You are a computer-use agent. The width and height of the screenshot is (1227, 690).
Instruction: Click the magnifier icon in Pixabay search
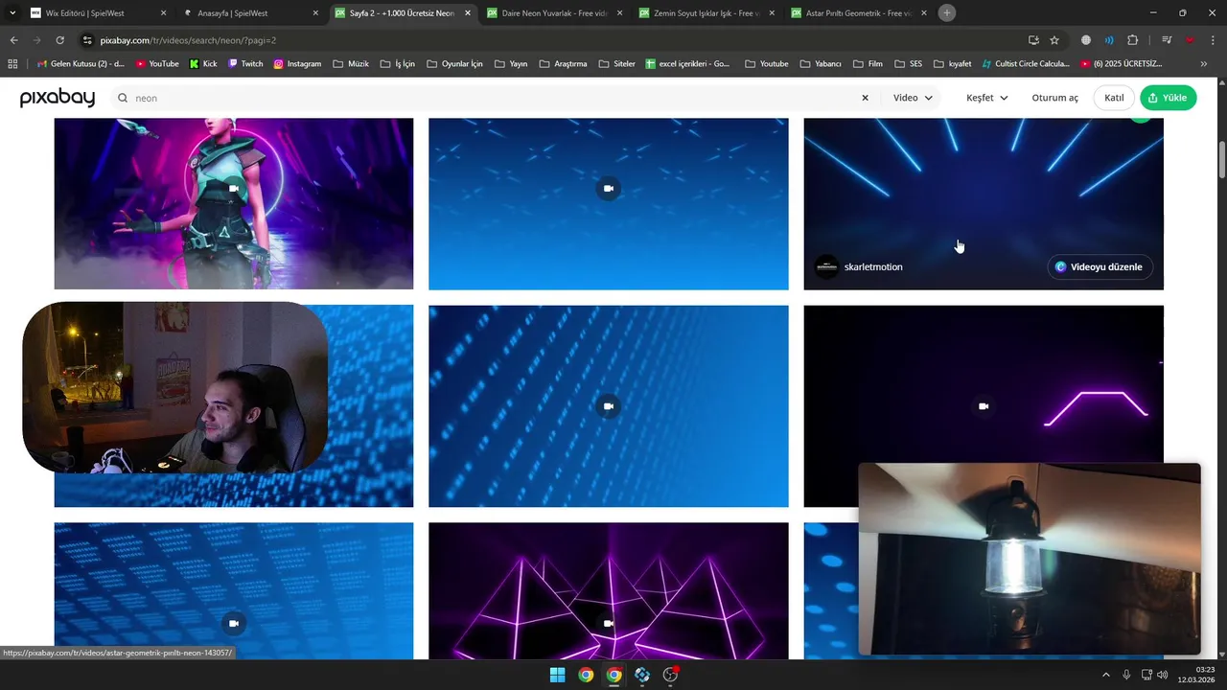point(123,98)
